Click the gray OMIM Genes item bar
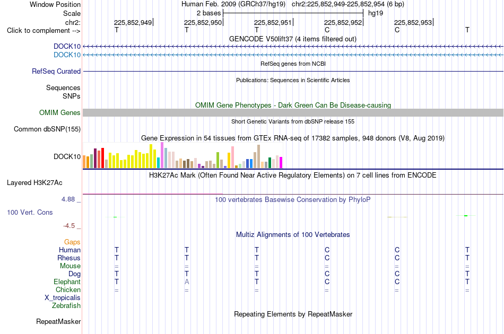Screen dimensions: 504x334 pos(293,113)
